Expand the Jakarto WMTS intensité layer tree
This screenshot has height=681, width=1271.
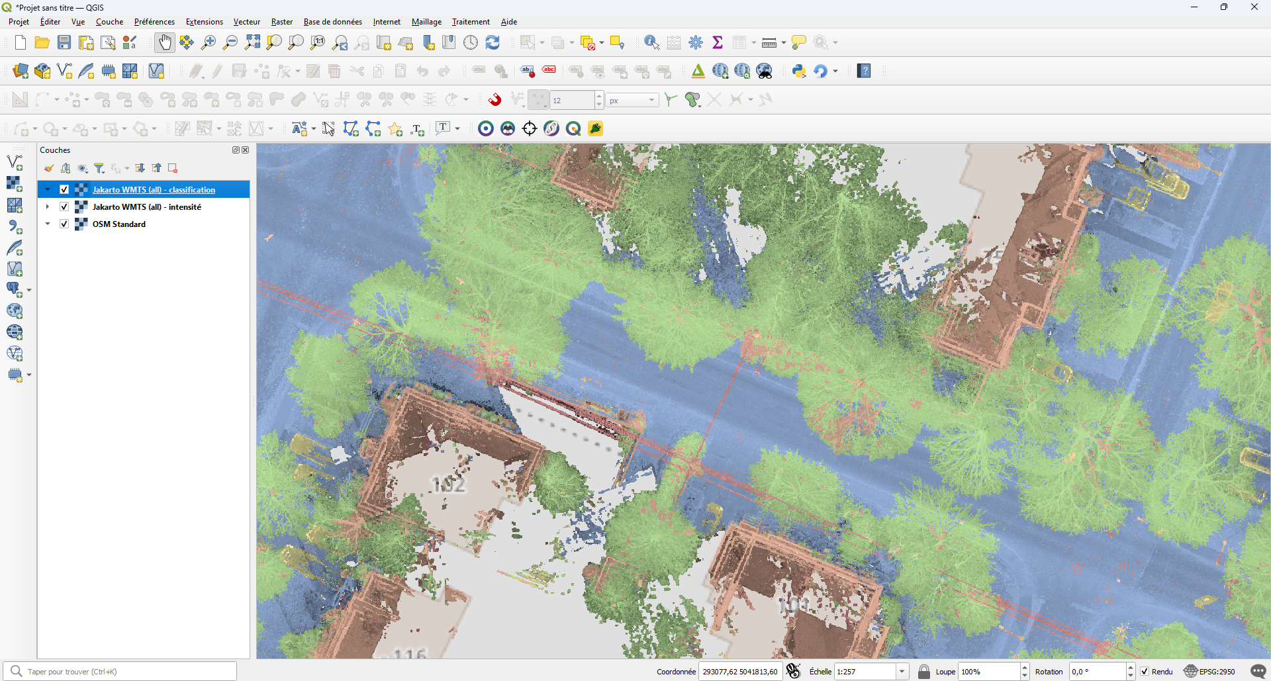point(48,207)
